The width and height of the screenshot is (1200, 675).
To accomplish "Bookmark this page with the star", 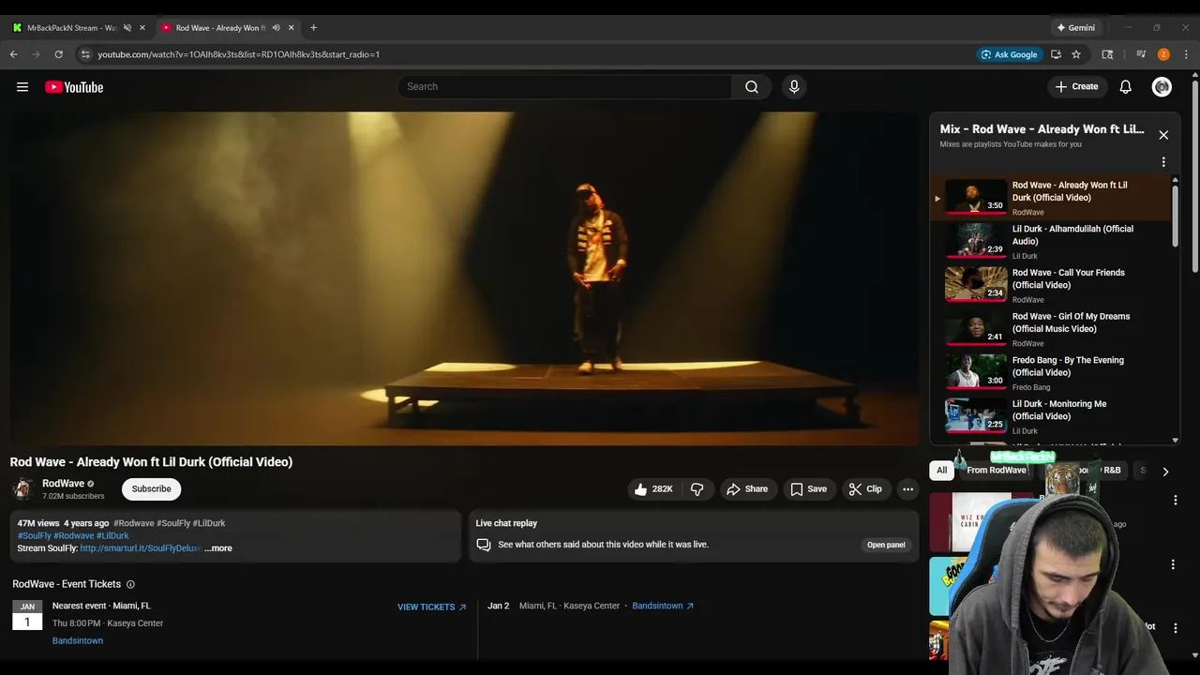I will click(1076, 54).
